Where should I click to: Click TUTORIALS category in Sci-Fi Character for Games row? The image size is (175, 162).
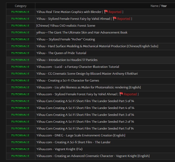point(20,80)
